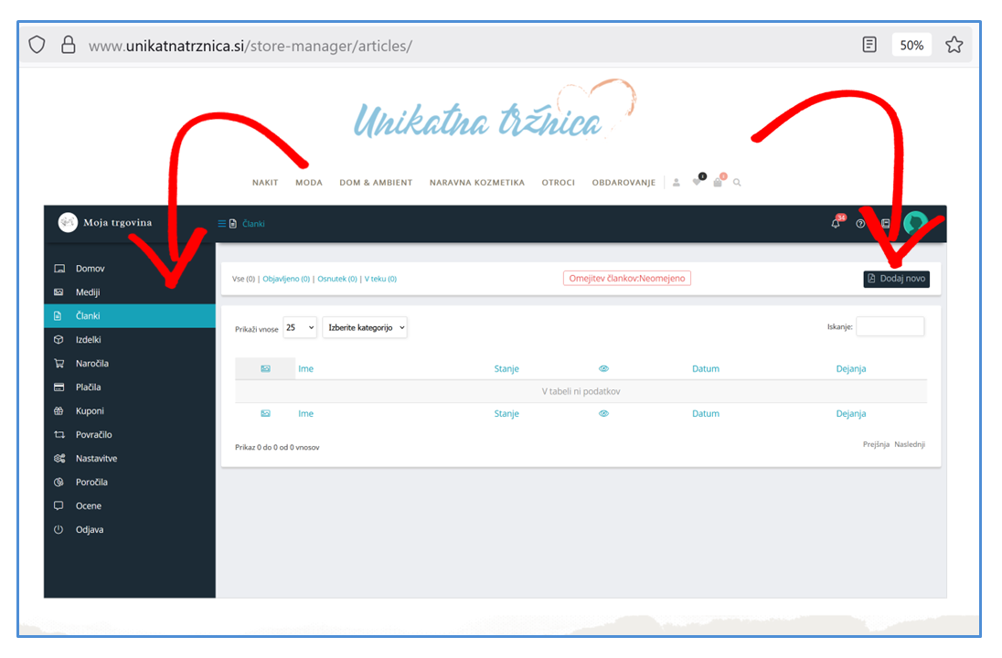1002x658 pixels.
Task: Go to Nastavitve in the sidebar
Action: tap(96, 459)
